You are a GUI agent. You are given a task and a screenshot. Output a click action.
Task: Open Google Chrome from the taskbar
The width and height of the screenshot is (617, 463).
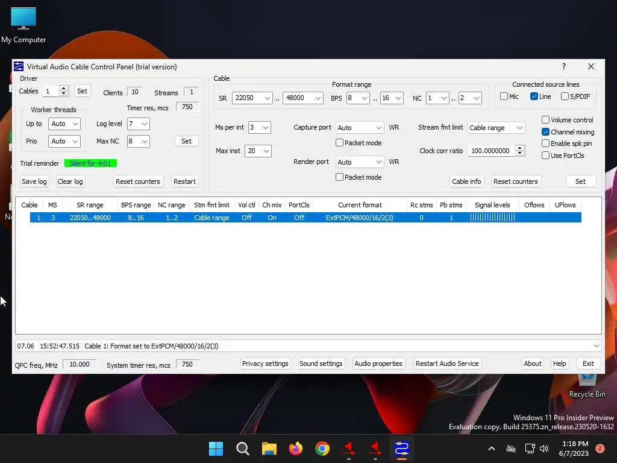(322, 449)
